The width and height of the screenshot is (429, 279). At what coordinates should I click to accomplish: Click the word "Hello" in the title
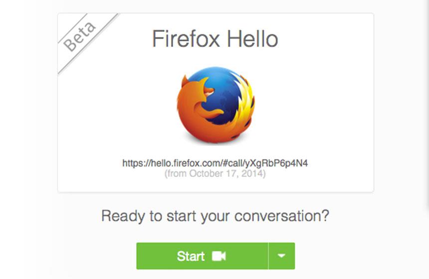point(253,39)
